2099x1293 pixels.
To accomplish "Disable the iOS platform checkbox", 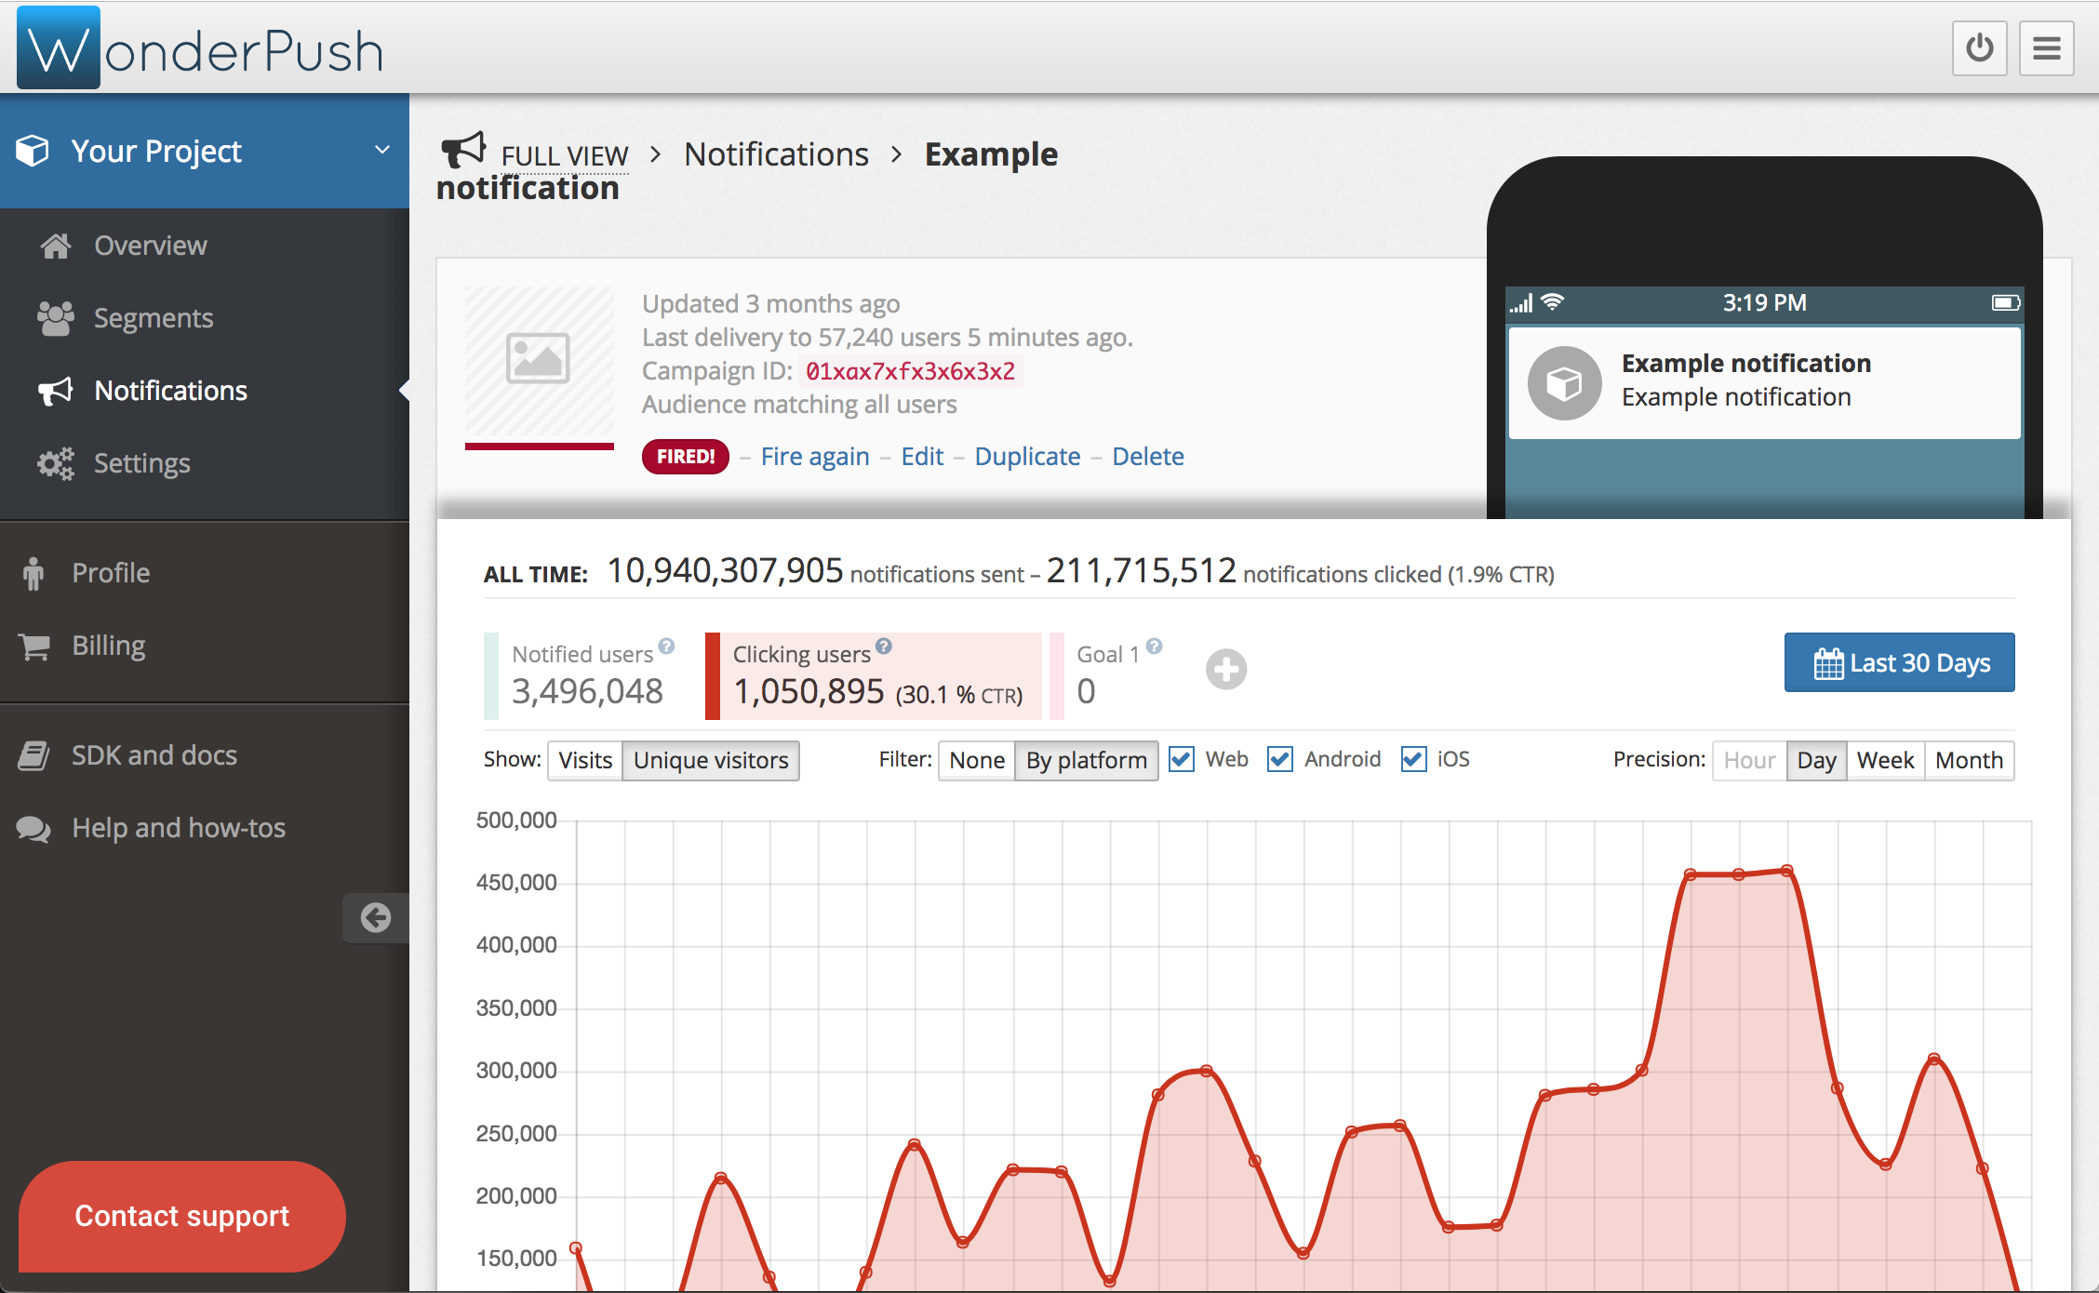I will [x=1413, y=759].
